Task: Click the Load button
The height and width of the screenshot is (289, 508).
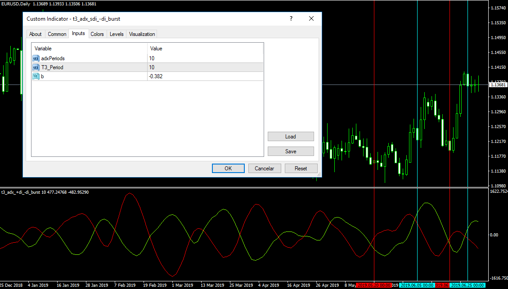Action: point(291,137)
